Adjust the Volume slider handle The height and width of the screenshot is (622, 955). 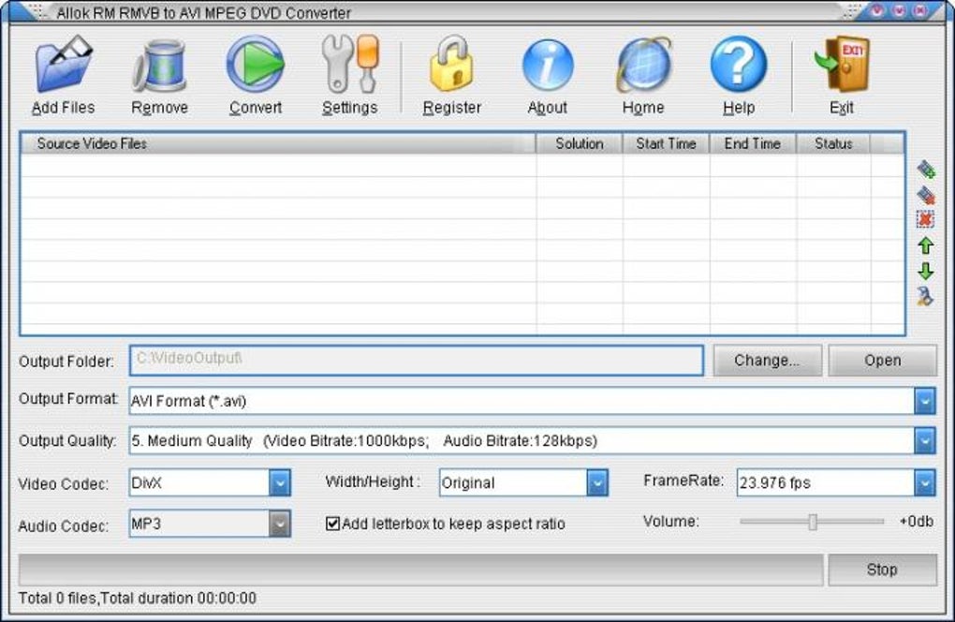(x=813, y=522)
